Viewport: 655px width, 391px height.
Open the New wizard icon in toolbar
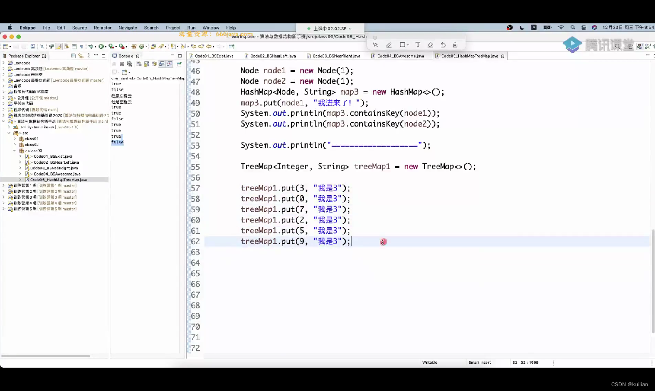6,47
